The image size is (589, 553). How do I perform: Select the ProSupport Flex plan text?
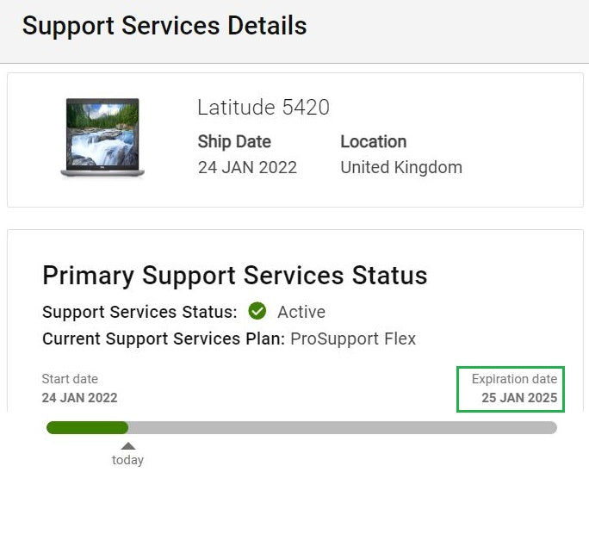click(353, 339)
